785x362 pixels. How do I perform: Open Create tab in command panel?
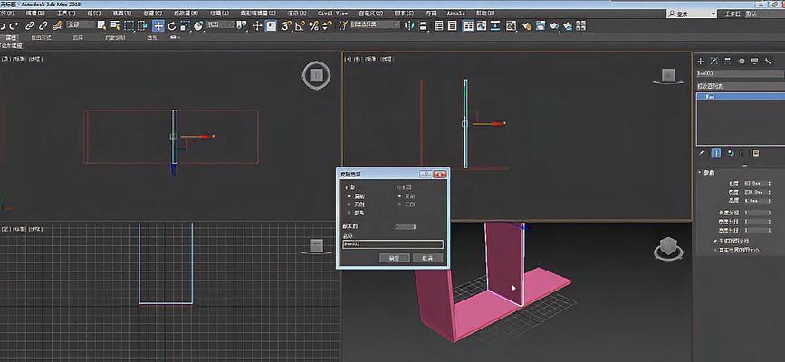click(x=701, y=61)
